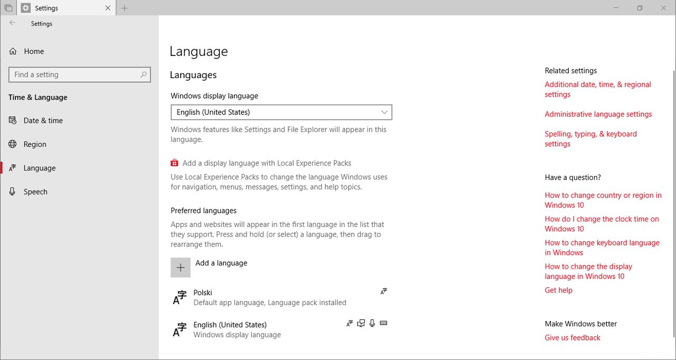Click the Get help link

coord(559,290)
